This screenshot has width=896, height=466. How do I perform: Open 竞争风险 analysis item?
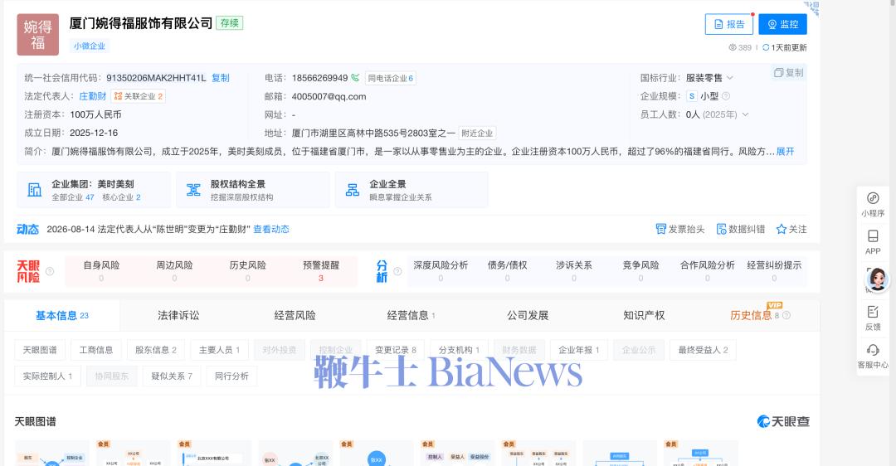coord(641,271)
